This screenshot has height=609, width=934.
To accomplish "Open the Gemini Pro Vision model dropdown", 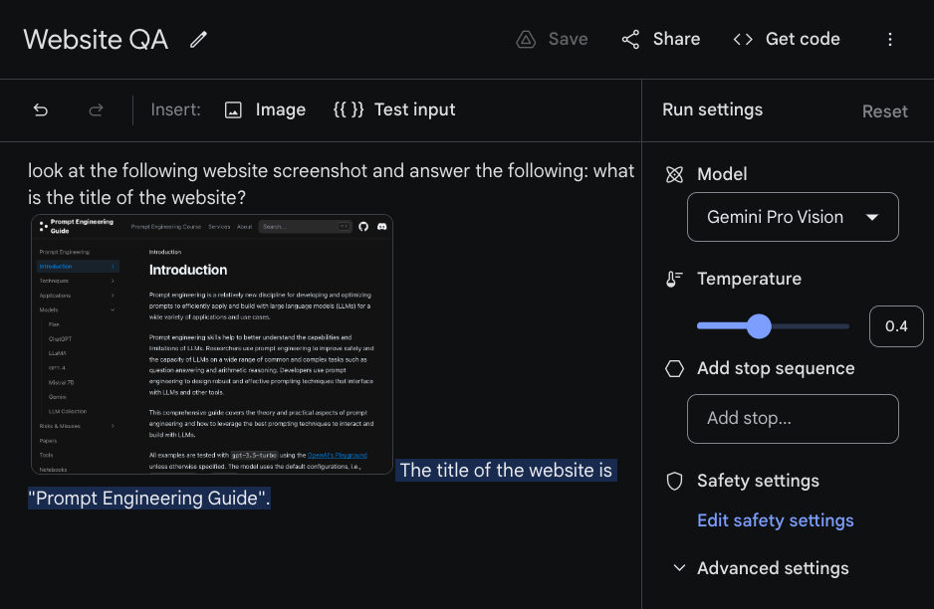I will pyautogui.click(x=793, y=217).
